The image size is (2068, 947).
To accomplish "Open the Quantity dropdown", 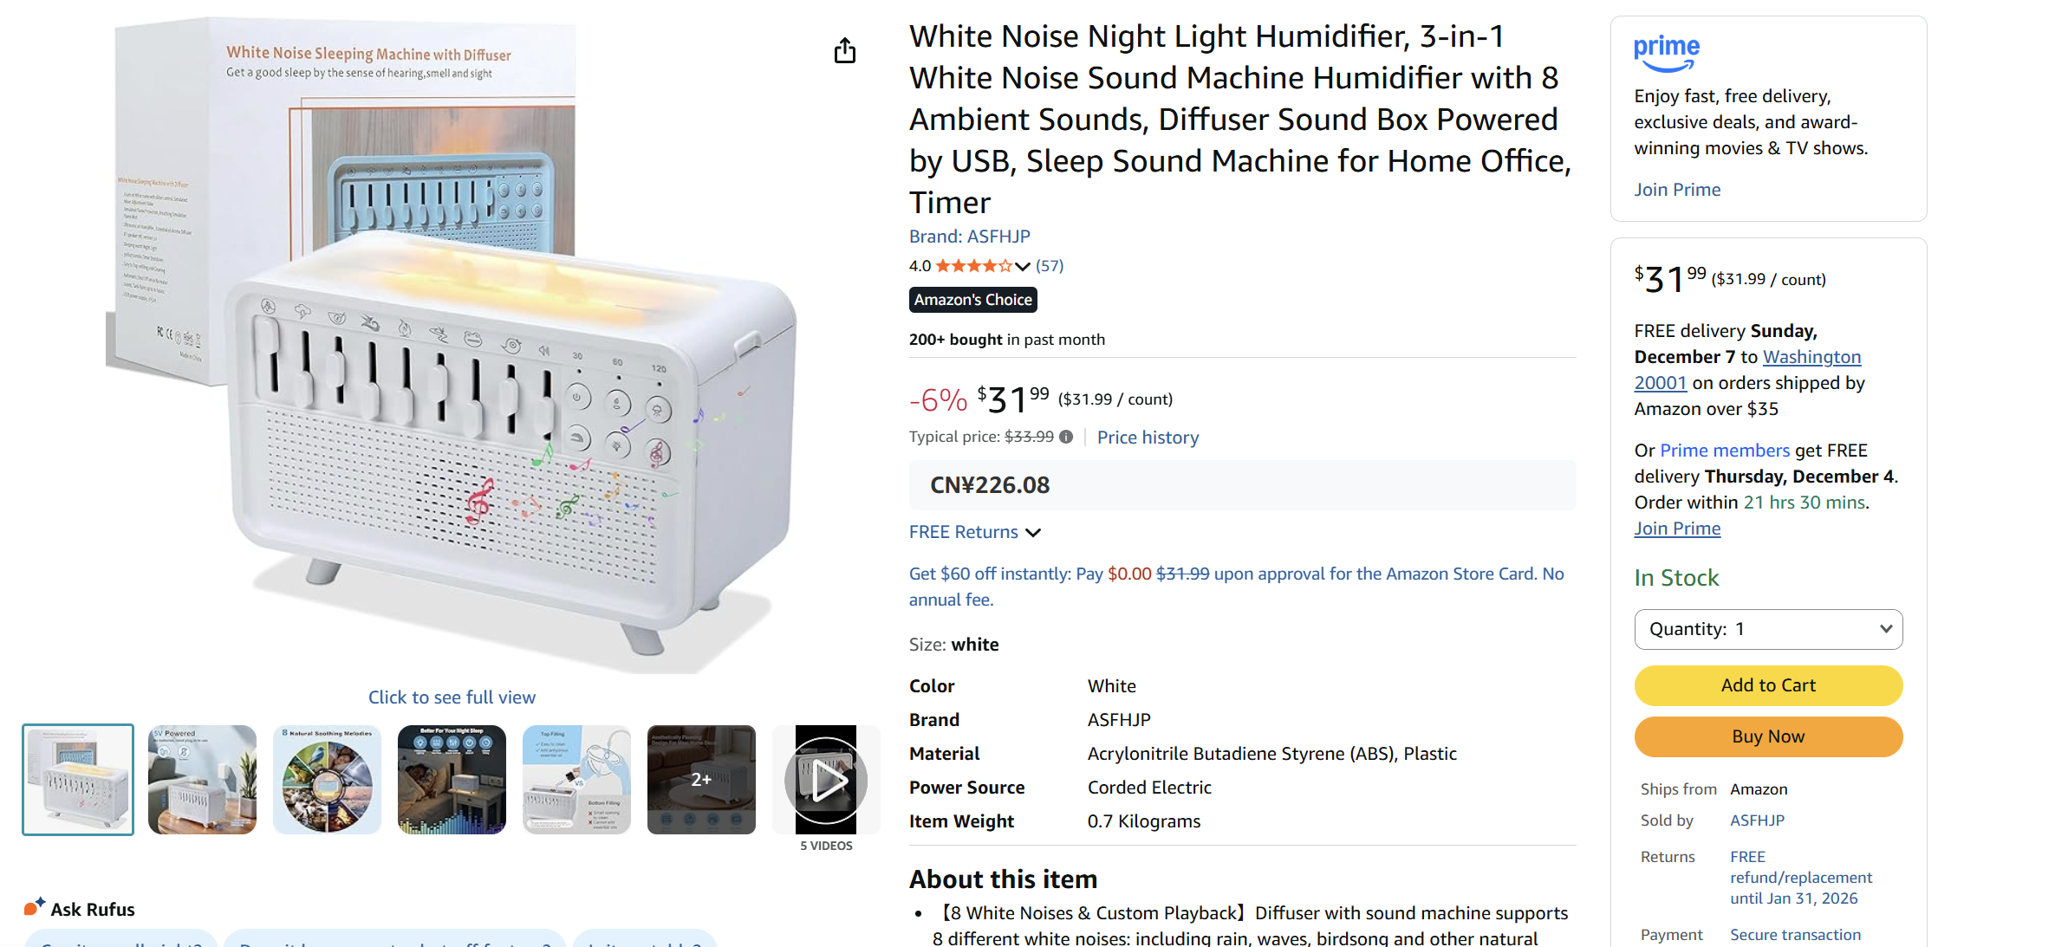I will coord(1768,629).
